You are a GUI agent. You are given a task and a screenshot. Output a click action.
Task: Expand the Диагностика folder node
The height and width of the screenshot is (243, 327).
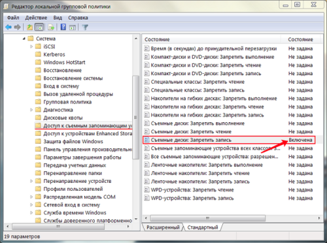point(31,110)
